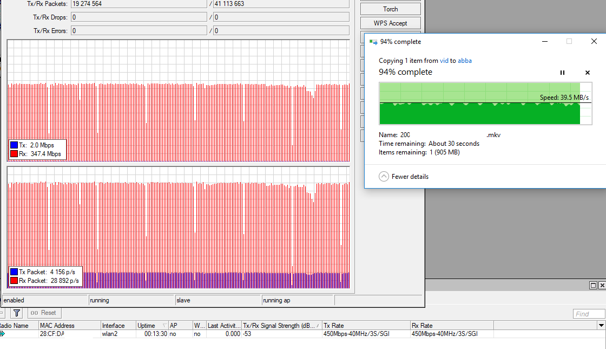The width and height of the screenshot is (606, 349).
Task: Click the filter funnel icon
Action: [17, 313]
